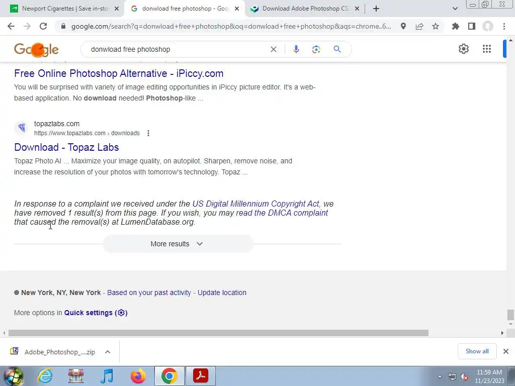
Task: Open the Windows Start menu
Action: click(14, 376)
